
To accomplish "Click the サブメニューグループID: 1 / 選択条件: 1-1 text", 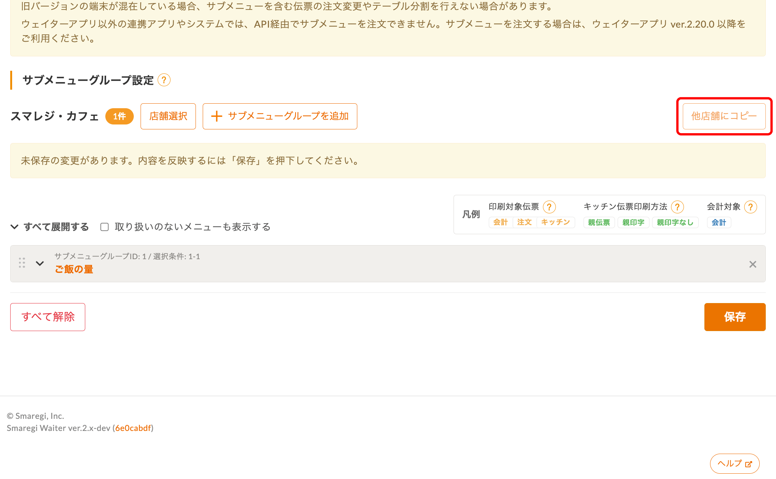I will click(x=127, y=257).
